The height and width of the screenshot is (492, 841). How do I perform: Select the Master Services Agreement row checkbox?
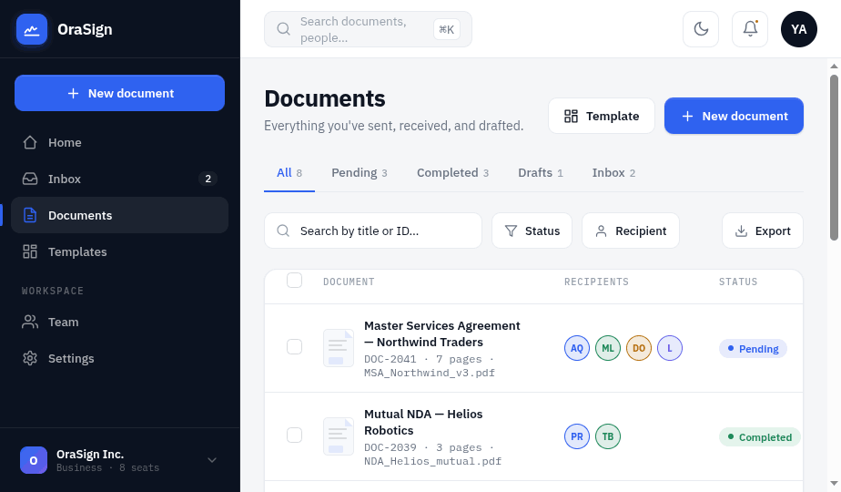coord(295,347)
